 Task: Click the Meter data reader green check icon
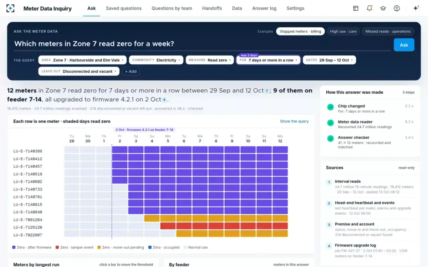click(331, 122)
